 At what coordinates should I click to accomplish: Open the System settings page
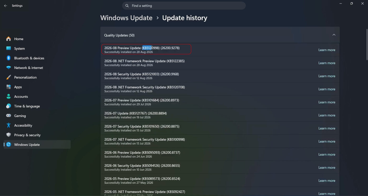[37, 48]
